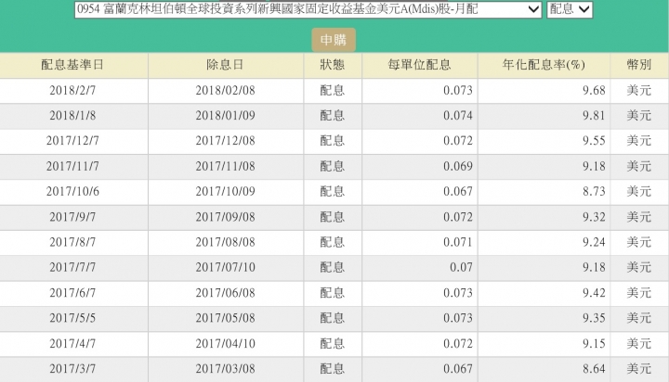
Task: Select ex-dividend date 2017/09/08
Action: click(225, 217)
